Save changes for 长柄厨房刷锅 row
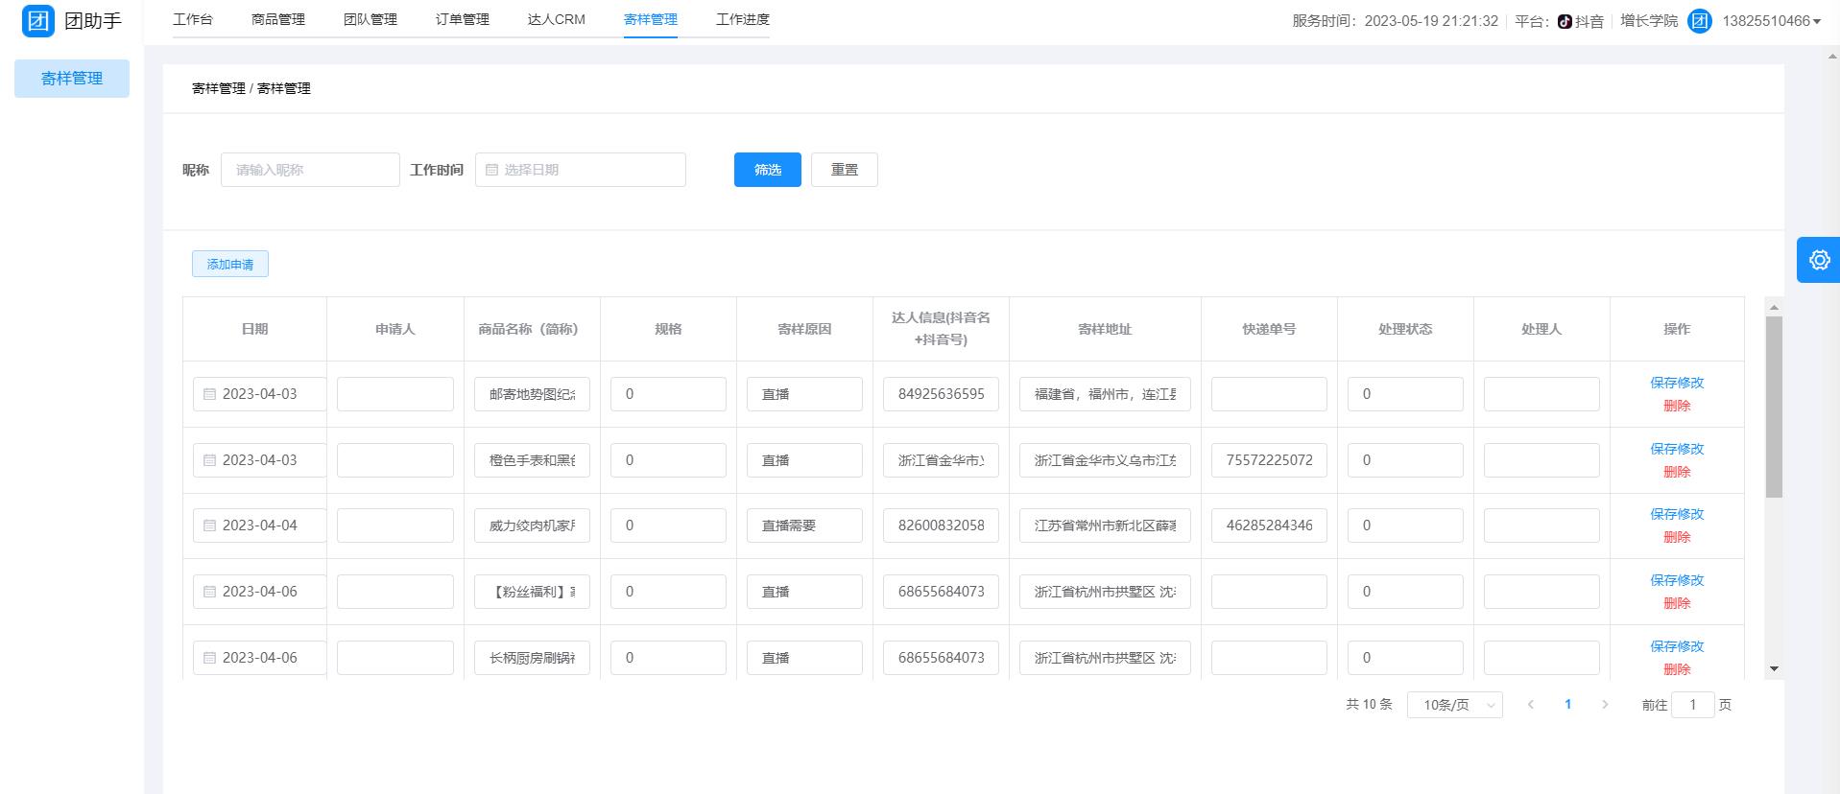Image resolution: width=1840 pixels, height=794 pixels. 1677,646
